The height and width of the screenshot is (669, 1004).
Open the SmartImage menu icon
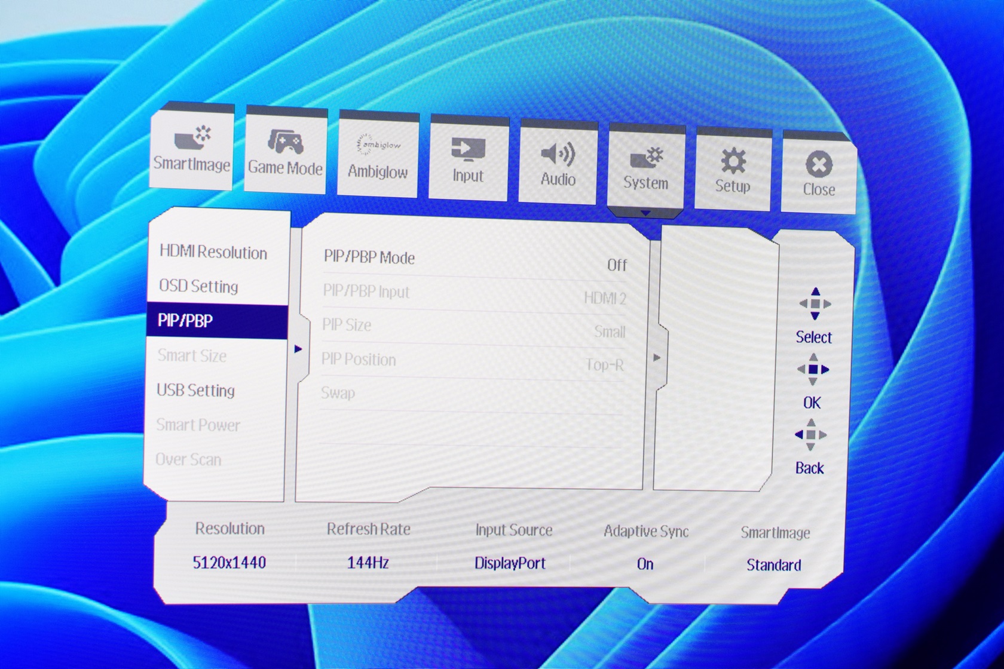192,139
